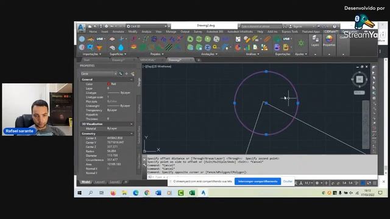Click the Center X value field

click(x=115, y=138)
